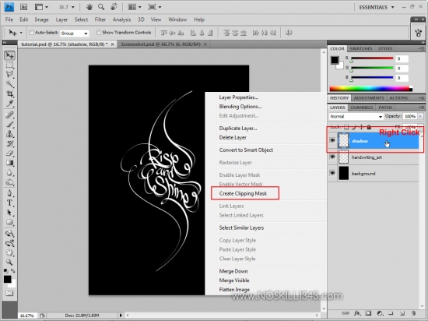Hide the handwriting_art layer
Viewport: 428px width, 321px height.
click(332, 157)
